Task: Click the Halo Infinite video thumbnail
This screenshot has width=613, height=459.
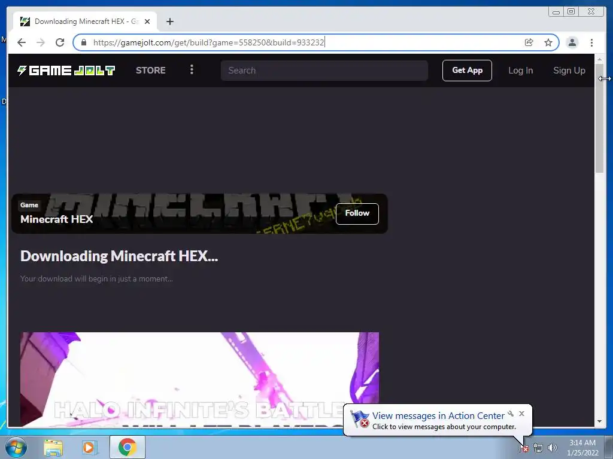Action: [x=199, y=379]
